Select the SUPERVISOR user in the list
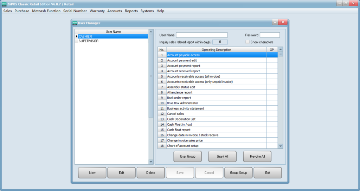The image size is (360, 191). (89, 41)
